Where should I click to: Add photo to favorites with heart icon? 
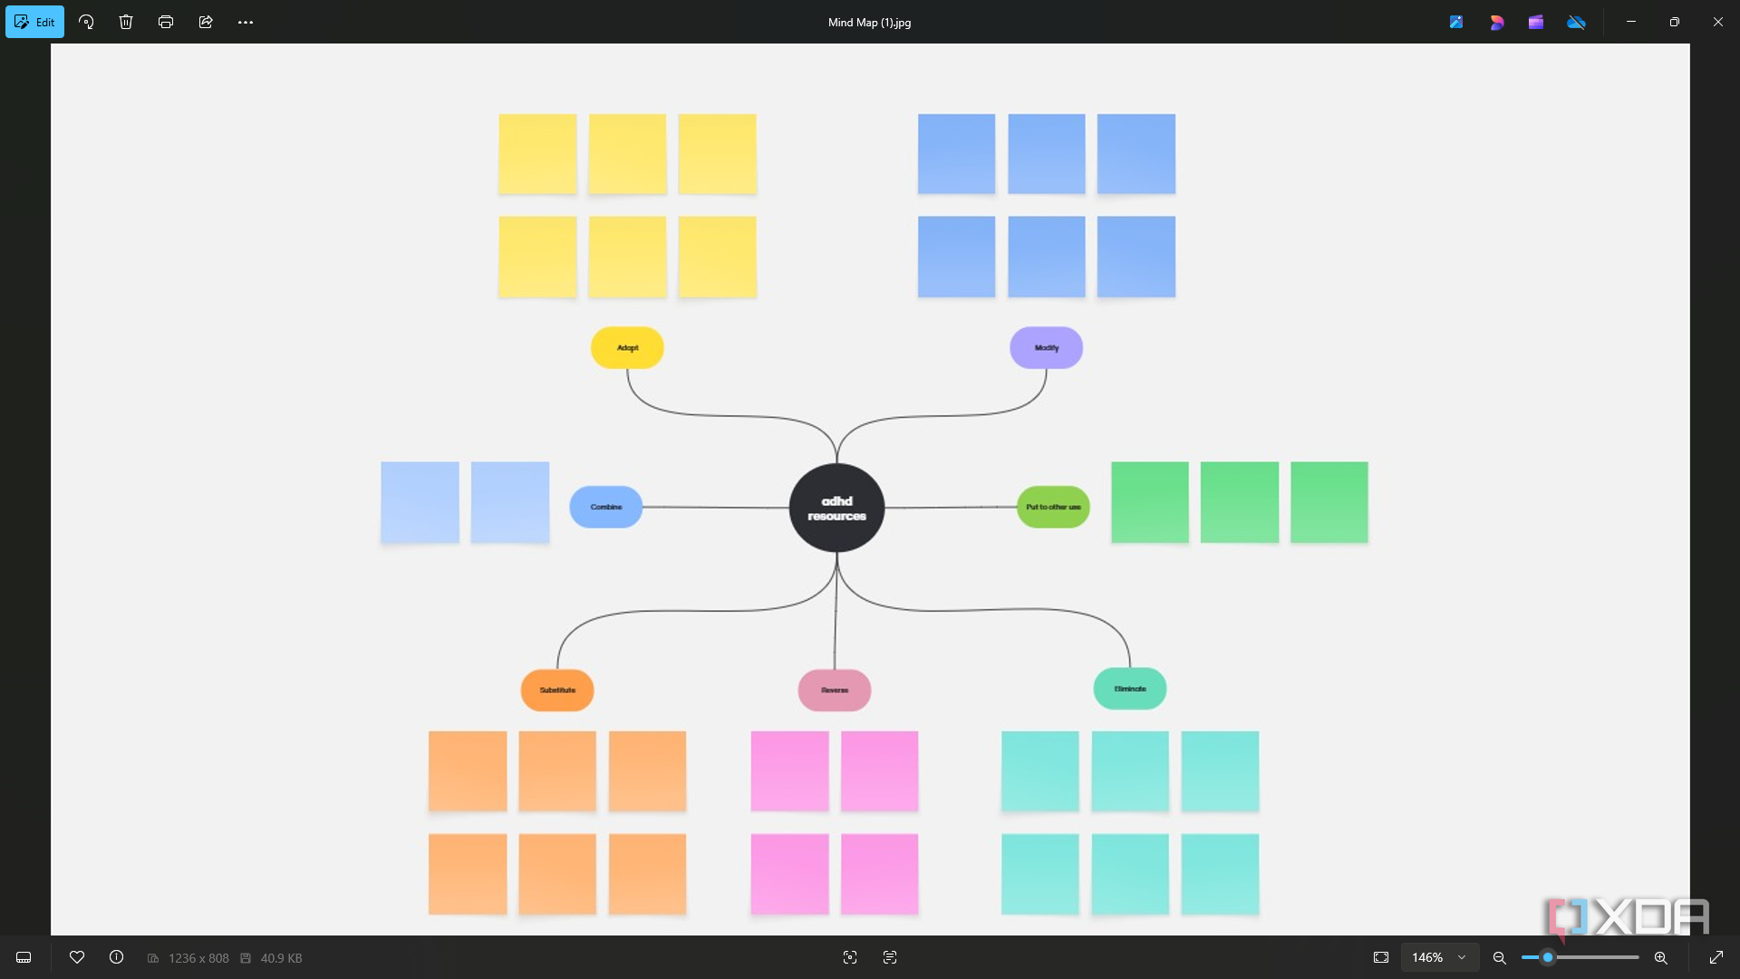tap(77, 957)
